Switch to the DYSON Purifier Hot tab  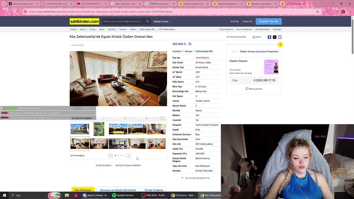tap(58, 4)
